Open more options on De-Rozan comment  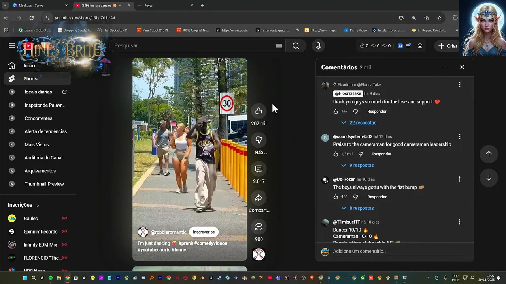(459, 179)
